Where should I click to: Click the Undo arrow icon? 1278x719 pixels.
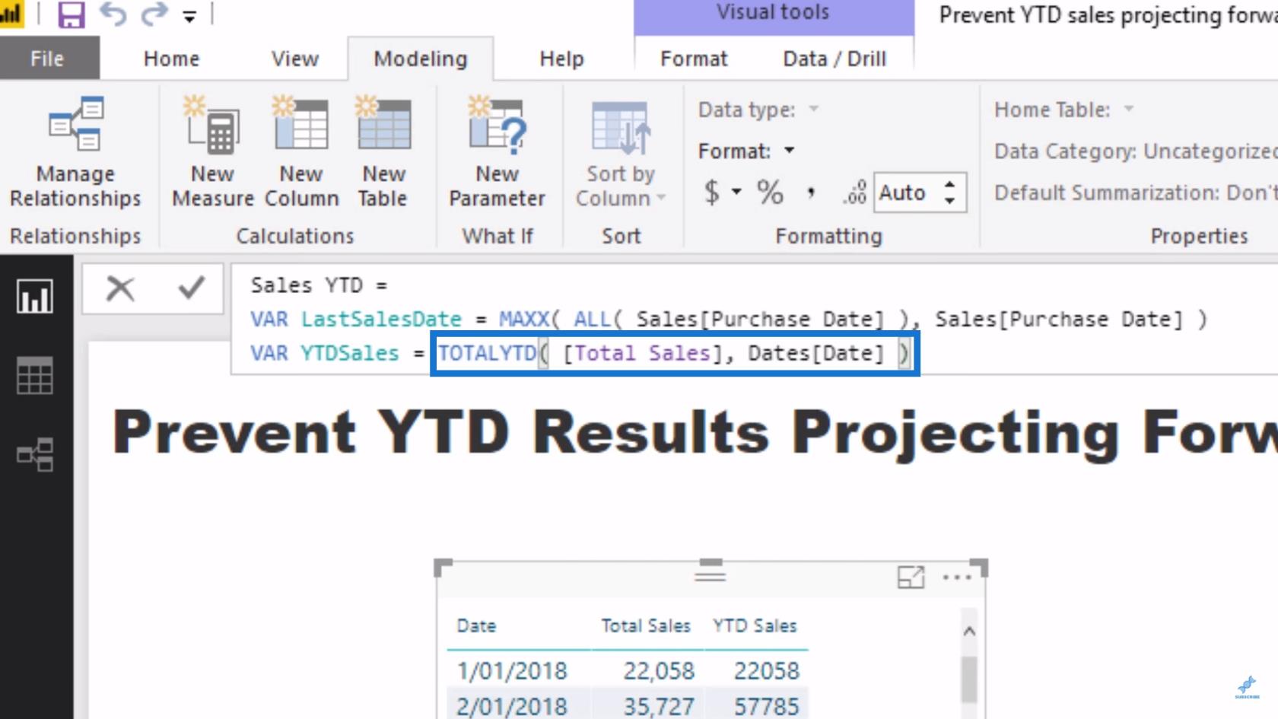pos(113,14)
